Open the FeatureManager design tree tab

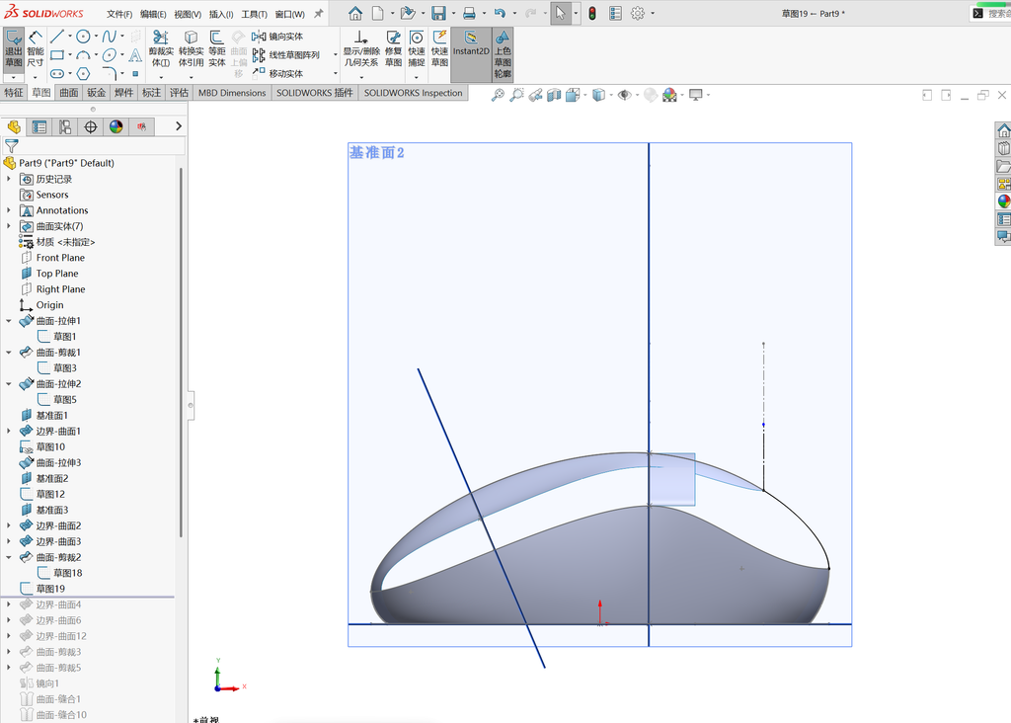click(14, 127)
